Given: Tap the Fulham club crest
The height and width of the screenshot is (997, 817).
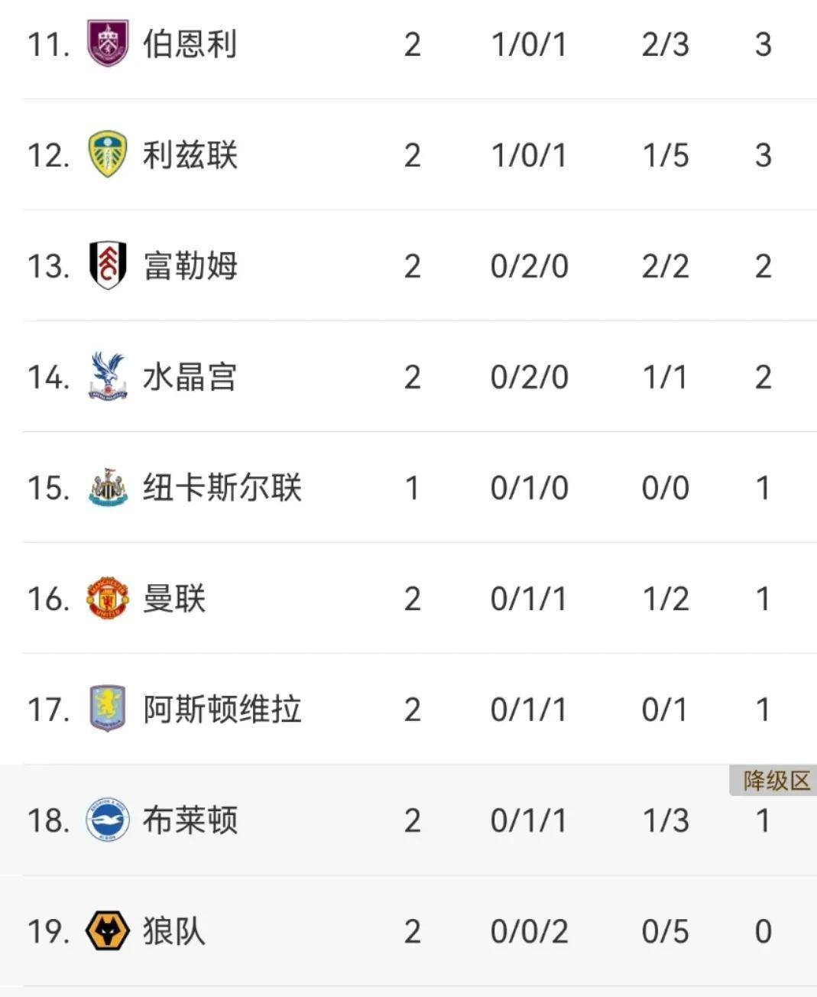Looking at the screenshot, I should point(108,265).
